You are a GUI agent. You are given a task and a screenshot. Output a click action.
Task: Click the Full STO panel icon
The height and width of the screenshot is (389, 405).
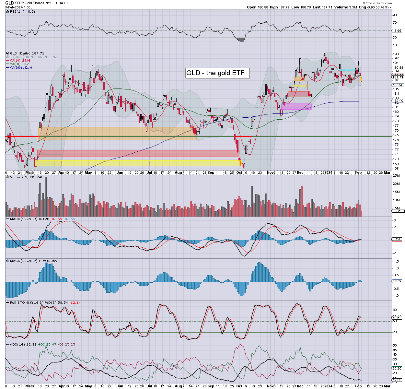coord(7,302)
